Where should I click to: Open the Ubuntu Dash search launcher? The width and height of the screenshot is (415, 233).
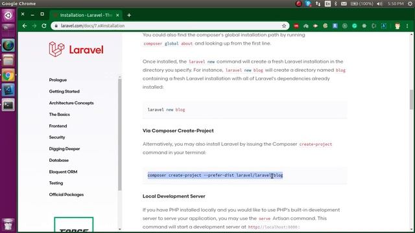tap(8, 16)
